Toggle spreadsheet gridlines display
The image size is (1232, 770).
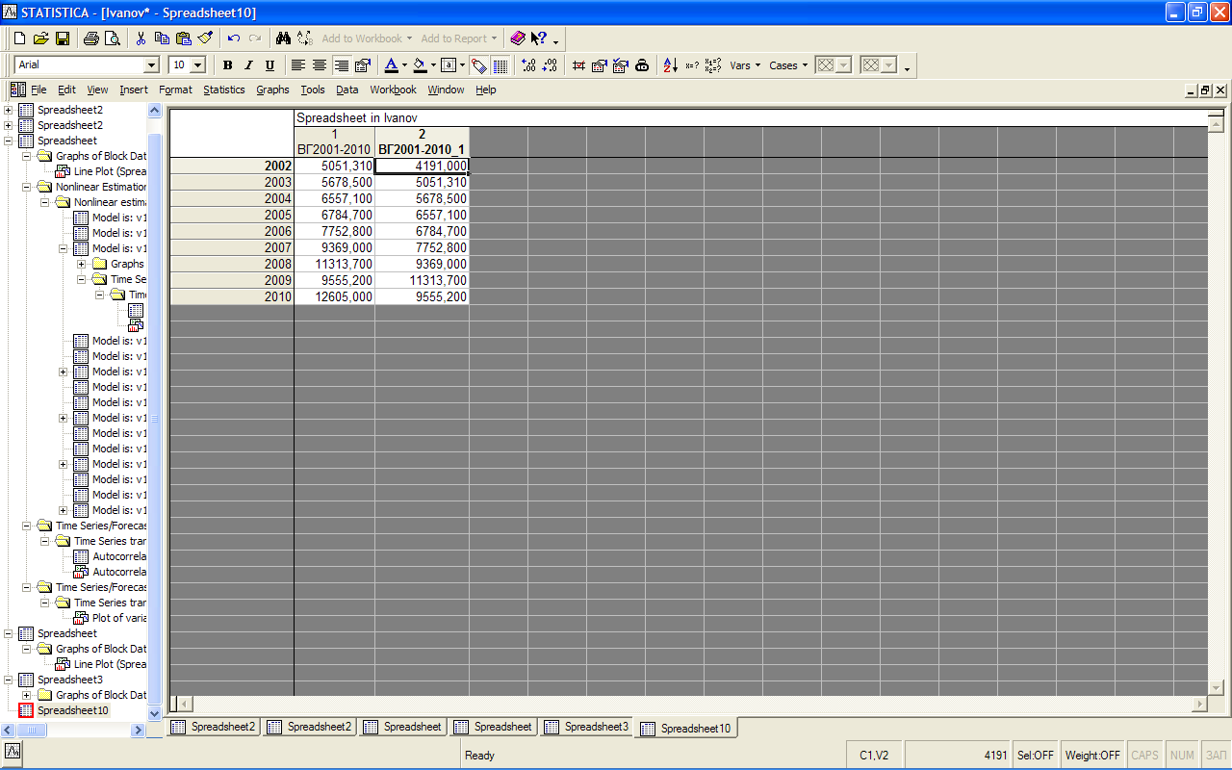500,65
